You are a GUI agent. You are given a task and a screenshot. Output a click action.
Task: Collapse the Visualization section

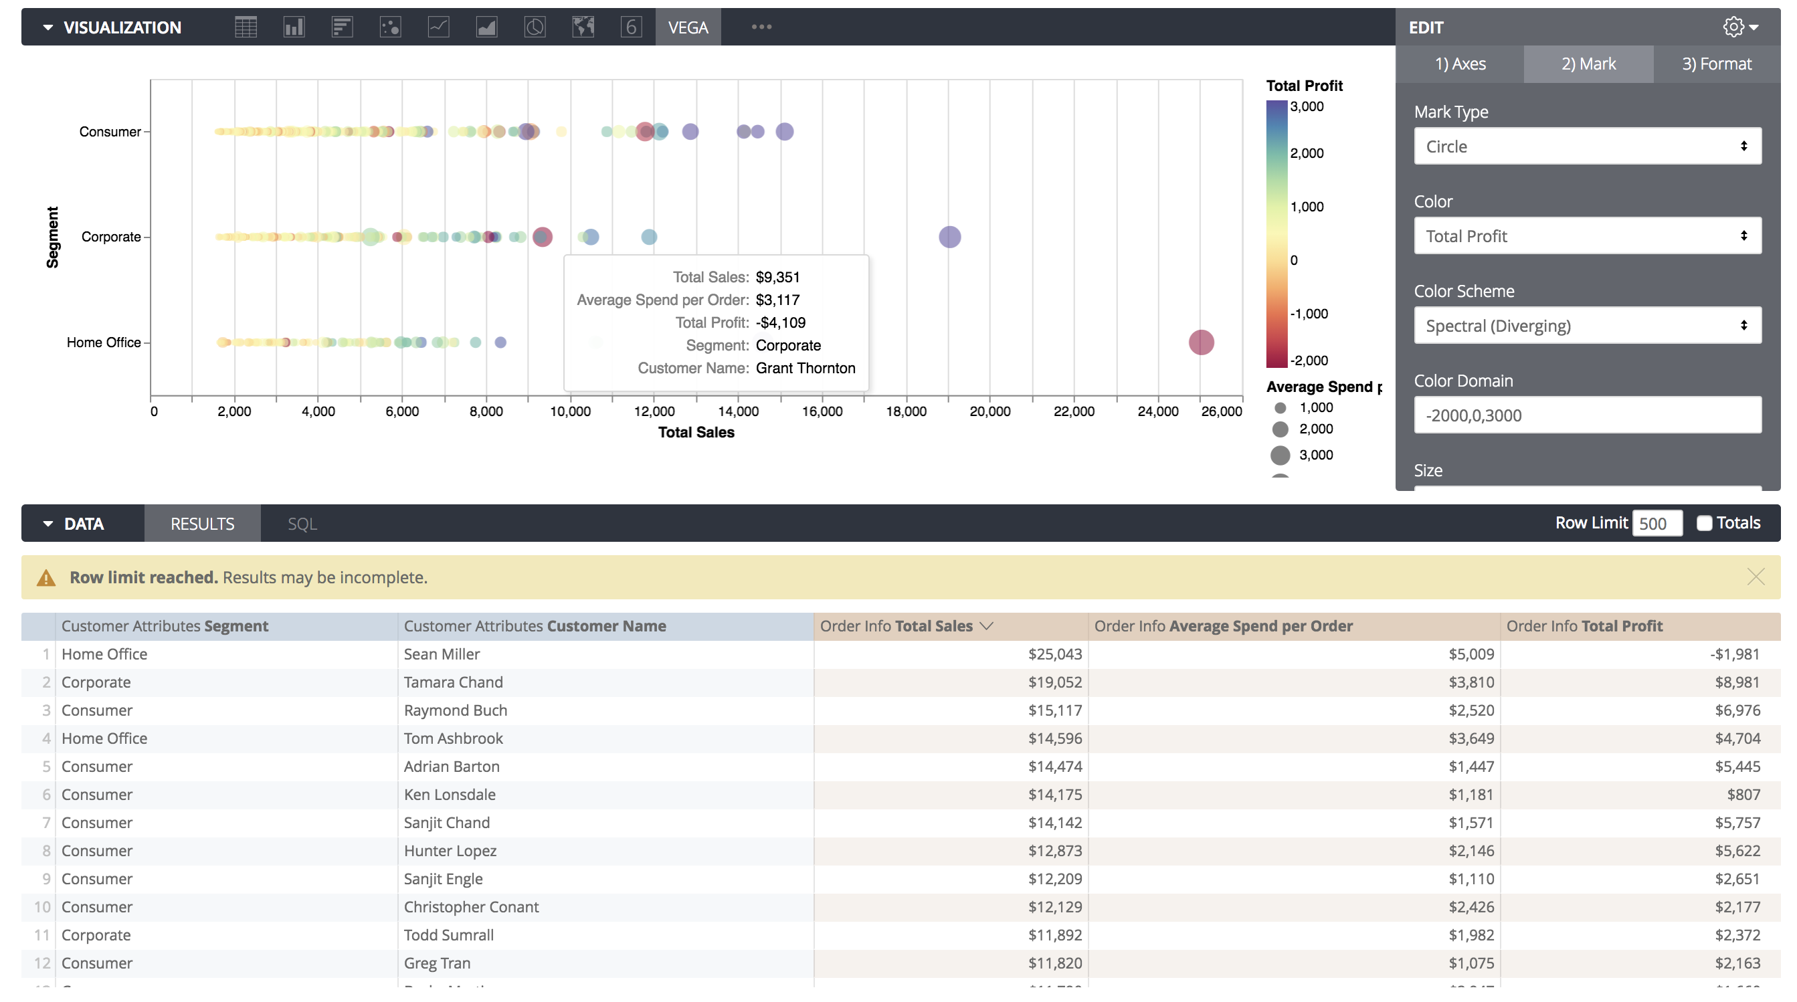[x=48, y=27]
